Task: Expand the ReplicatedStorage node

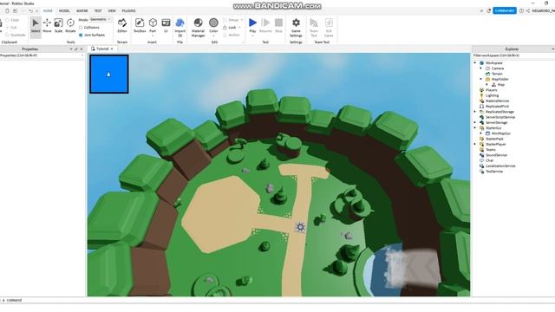Action: point(475,112)
